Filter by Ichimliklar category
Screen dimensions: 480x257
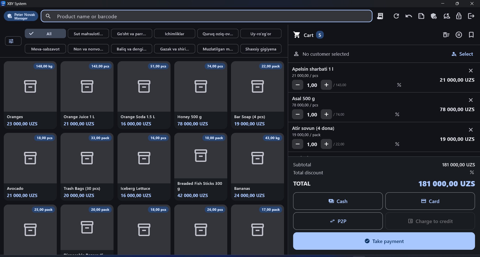coord(174,34)
